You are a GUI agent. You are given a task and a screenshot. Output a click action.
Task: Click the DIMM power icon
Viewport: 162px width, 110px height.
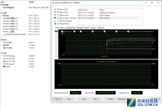[4, 67]
